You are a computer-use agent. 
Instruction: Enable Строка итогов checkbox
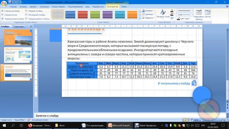click(x=3, y=15)
